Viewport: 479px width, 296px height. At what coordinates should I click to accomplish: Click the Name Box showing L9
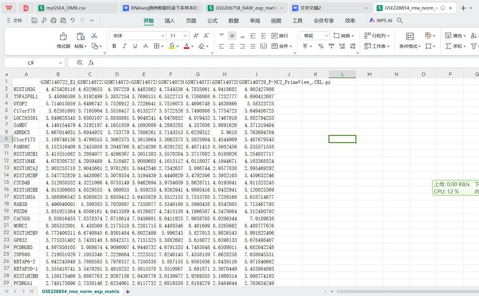click(34, 63)
